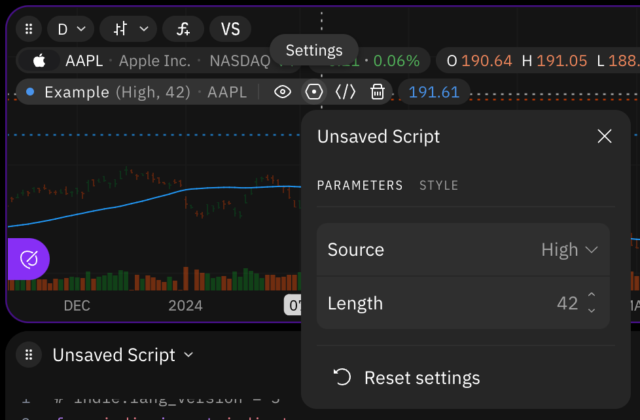Screen dimensions: 640x420
Task: Open the Source High dropdown
Action: point(463,249)
